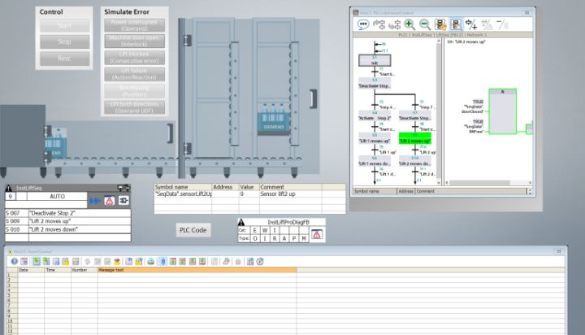Click the second LAD contact icon after speech bubble
The height and width of the screenshot is (335, 585).
(x=379, y=24)
